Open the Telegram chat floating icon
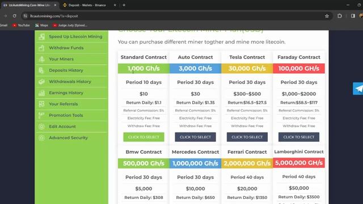The width and height of the screenshot is (363, 204). point(358,88)
